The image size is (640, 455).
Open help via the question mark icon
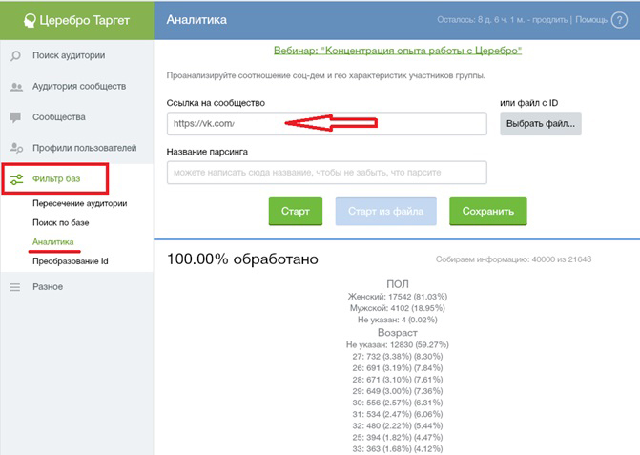[x=619, y=20]
